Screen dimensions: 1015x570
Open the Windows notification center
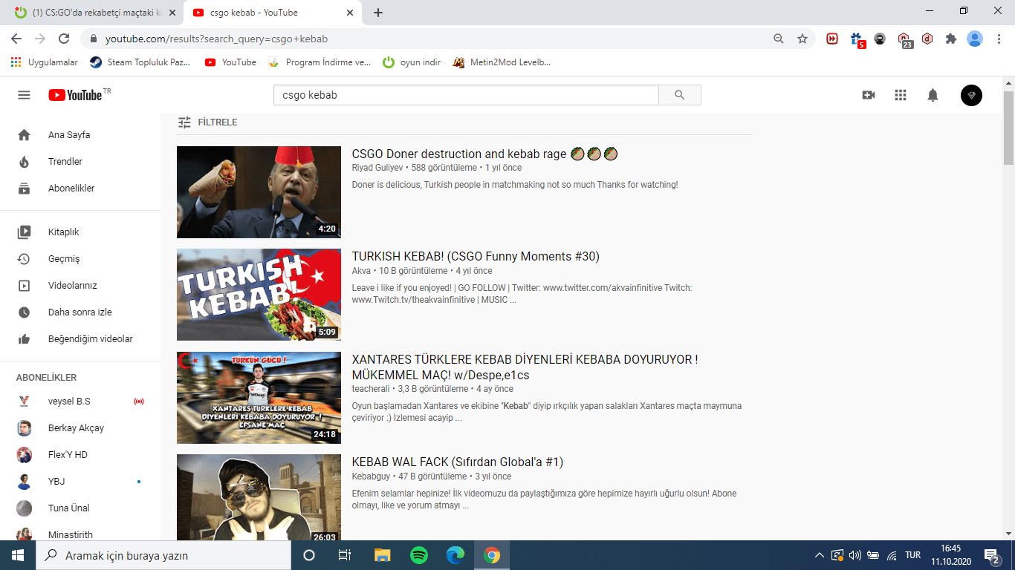(992, 555)
